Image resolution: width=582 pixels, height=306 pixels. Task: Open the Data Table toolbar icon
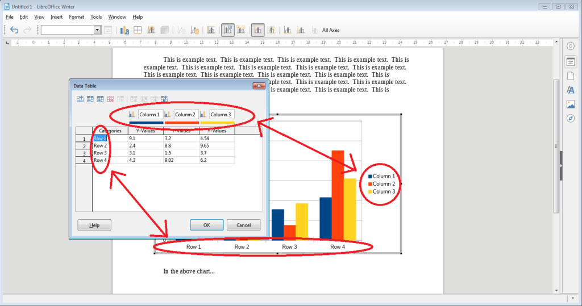195,30
